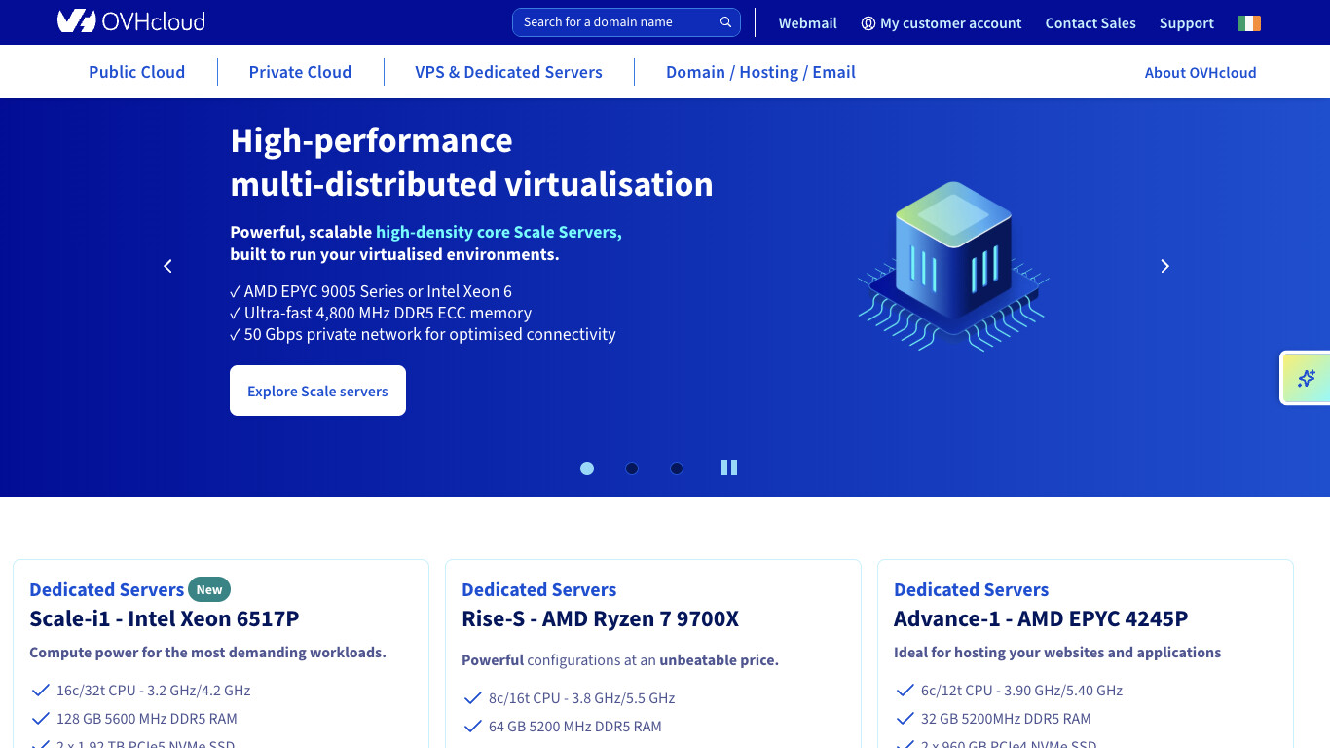Screen dimensions: 1330x748
Task: Open About OVHcloud menu
Action: [x=1201, y=72]
